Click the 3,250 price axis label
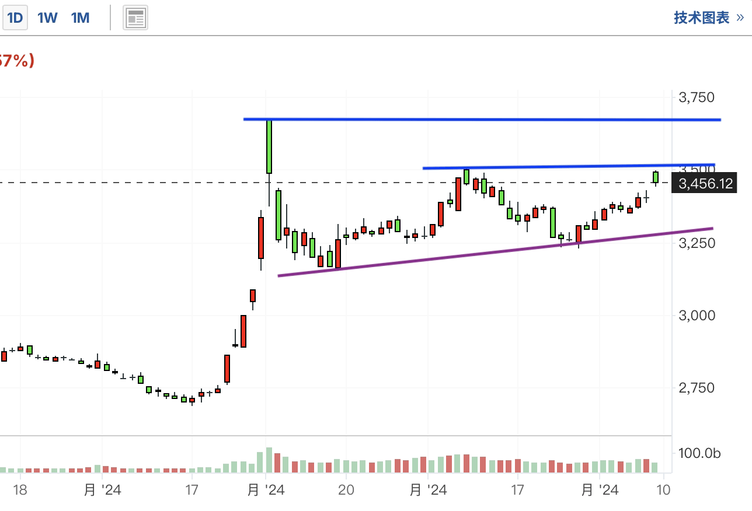Viewport: 752px width, 511px height. pyautogui.click(x=697, y=243)
